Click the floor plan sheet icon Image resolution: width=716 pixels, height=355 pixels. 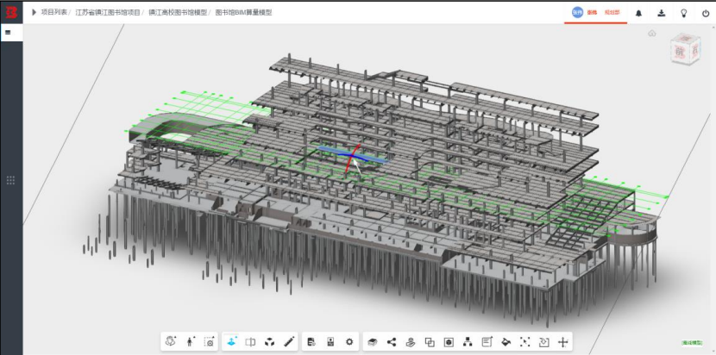[330, 341]
